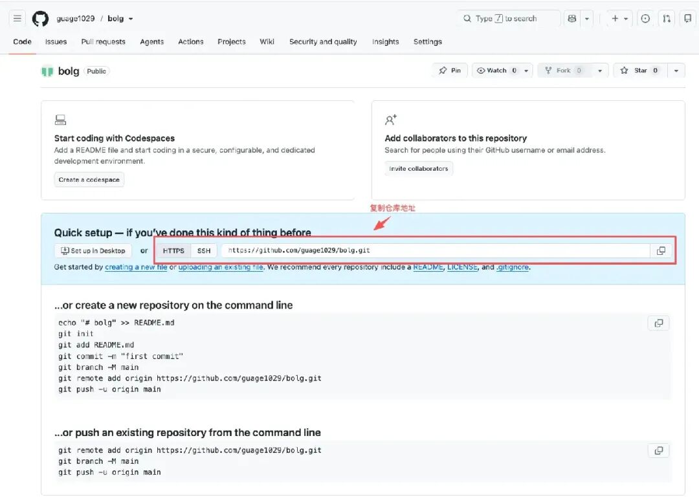Open the guage1029 owner link
The height and width of the screenshot is (502, 699).
[75, 19]
